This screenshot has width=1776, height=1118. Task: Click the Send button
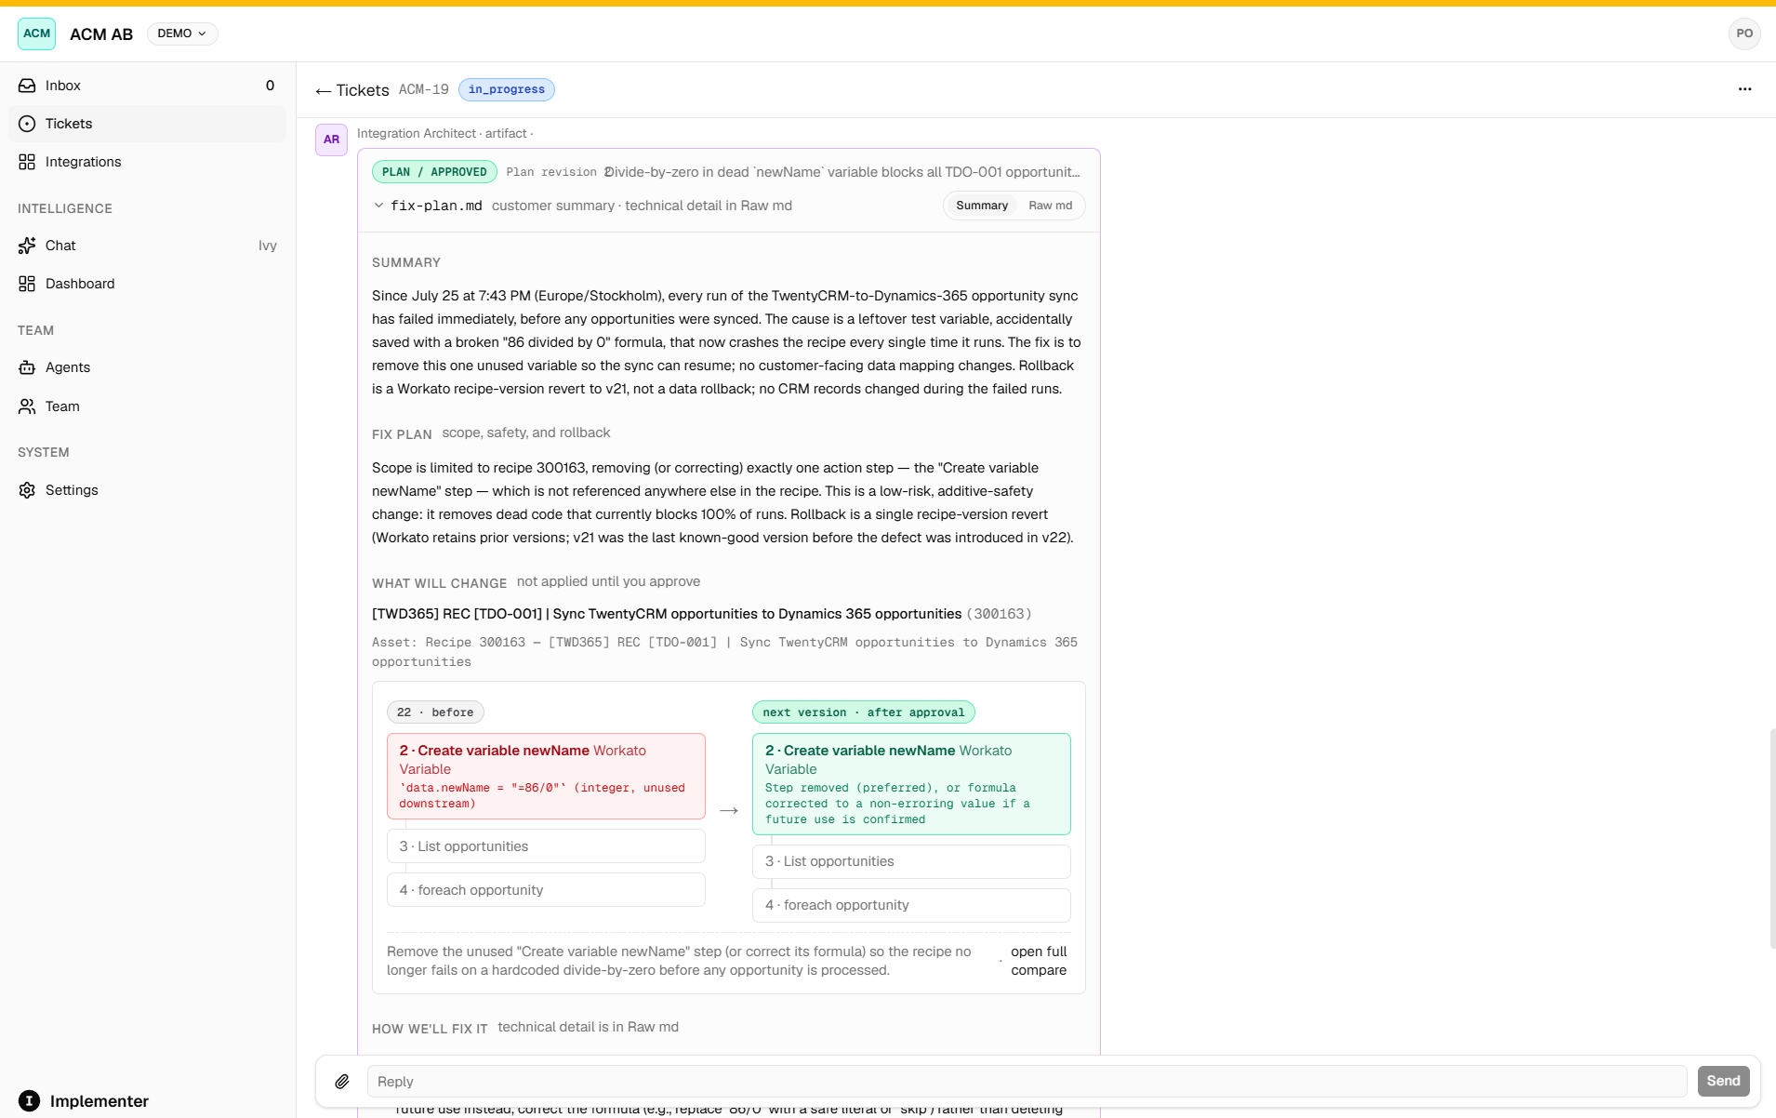1723,1081
